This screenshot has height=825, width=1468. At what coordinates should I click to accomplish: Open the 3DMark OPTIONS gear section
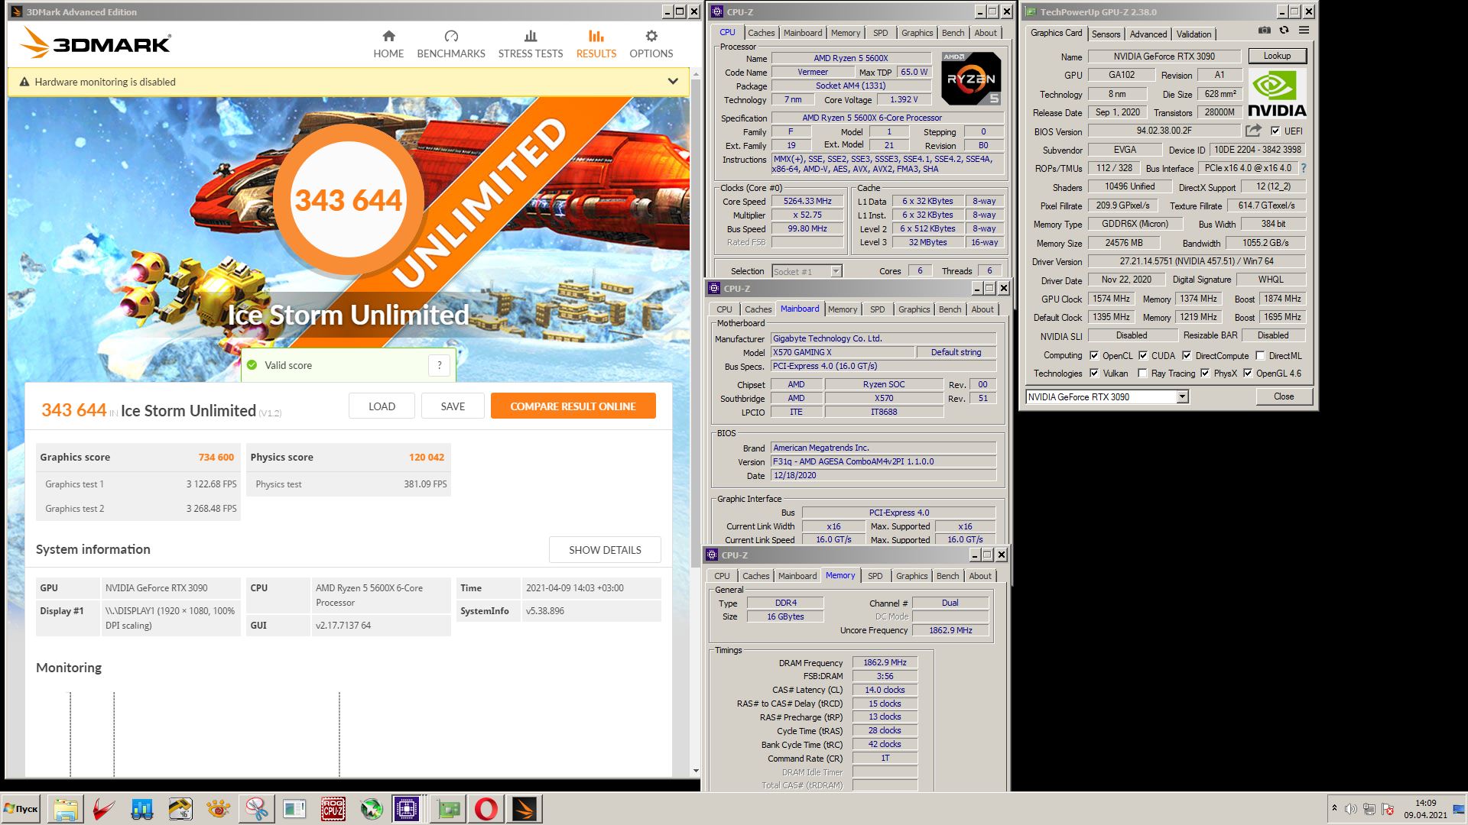point(651,44)
